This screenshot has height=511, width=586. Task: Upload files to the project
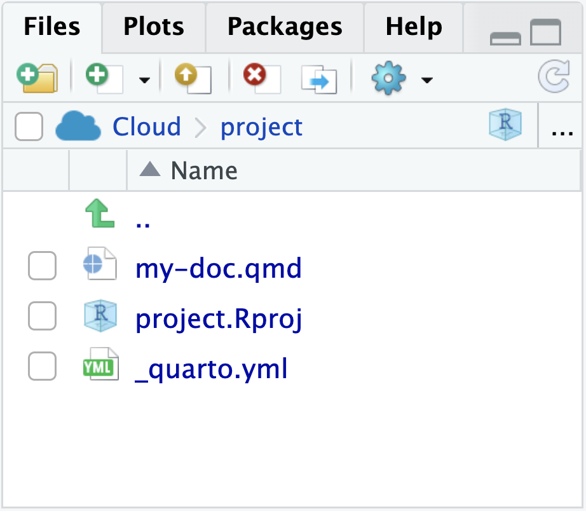click(191, 78)
